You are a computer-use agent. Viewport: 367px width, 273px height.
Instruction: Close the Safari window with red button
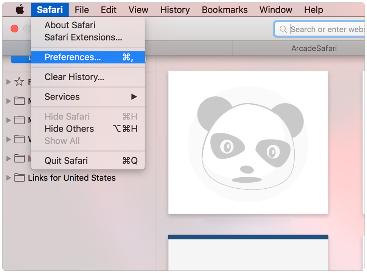(x=14, y=28)
